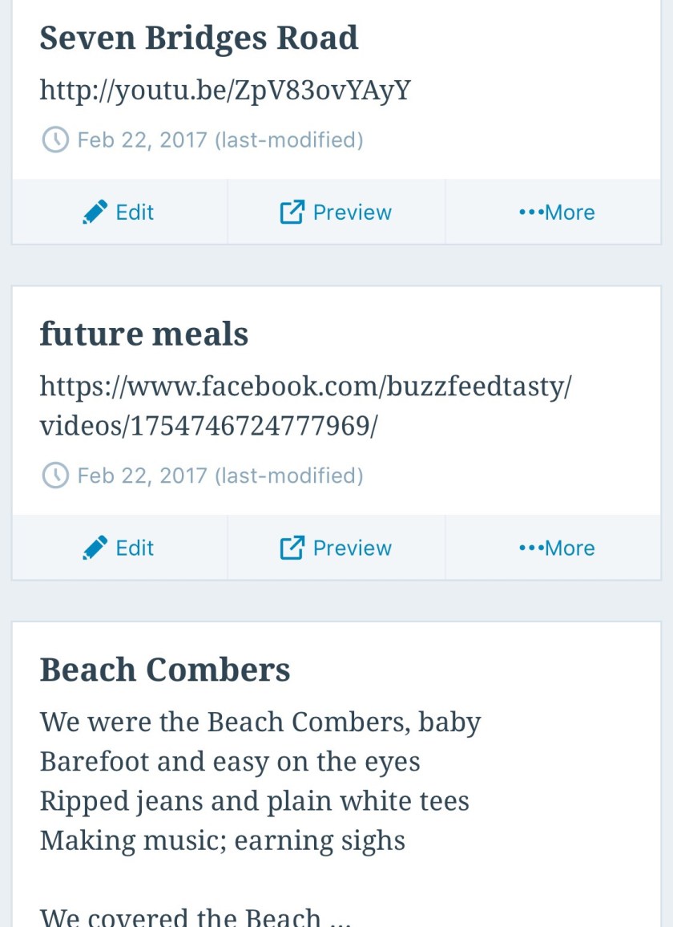Open the future meals post title
The width and height of the screenshot is (673, 927).
click(x=144, y=334)
